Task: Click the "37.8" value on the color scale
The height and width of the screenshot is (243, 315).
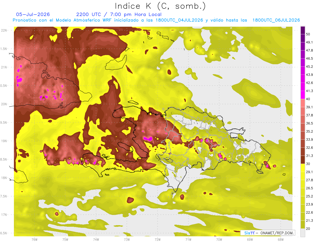Action: click(x=309, y=115)
